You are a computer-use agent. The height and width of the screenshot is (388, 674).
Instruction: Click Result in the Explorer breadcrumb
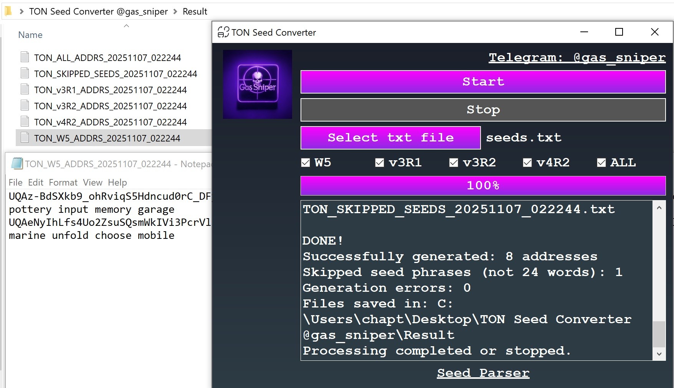click(195, 12)
